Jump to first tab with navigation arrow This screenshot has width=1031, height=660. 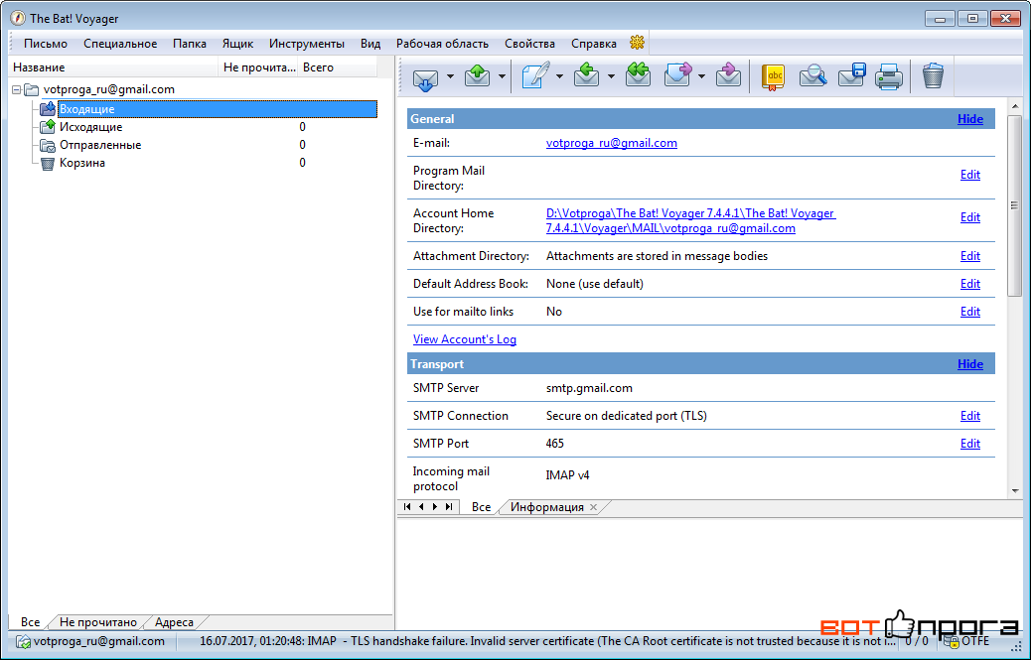407,507
